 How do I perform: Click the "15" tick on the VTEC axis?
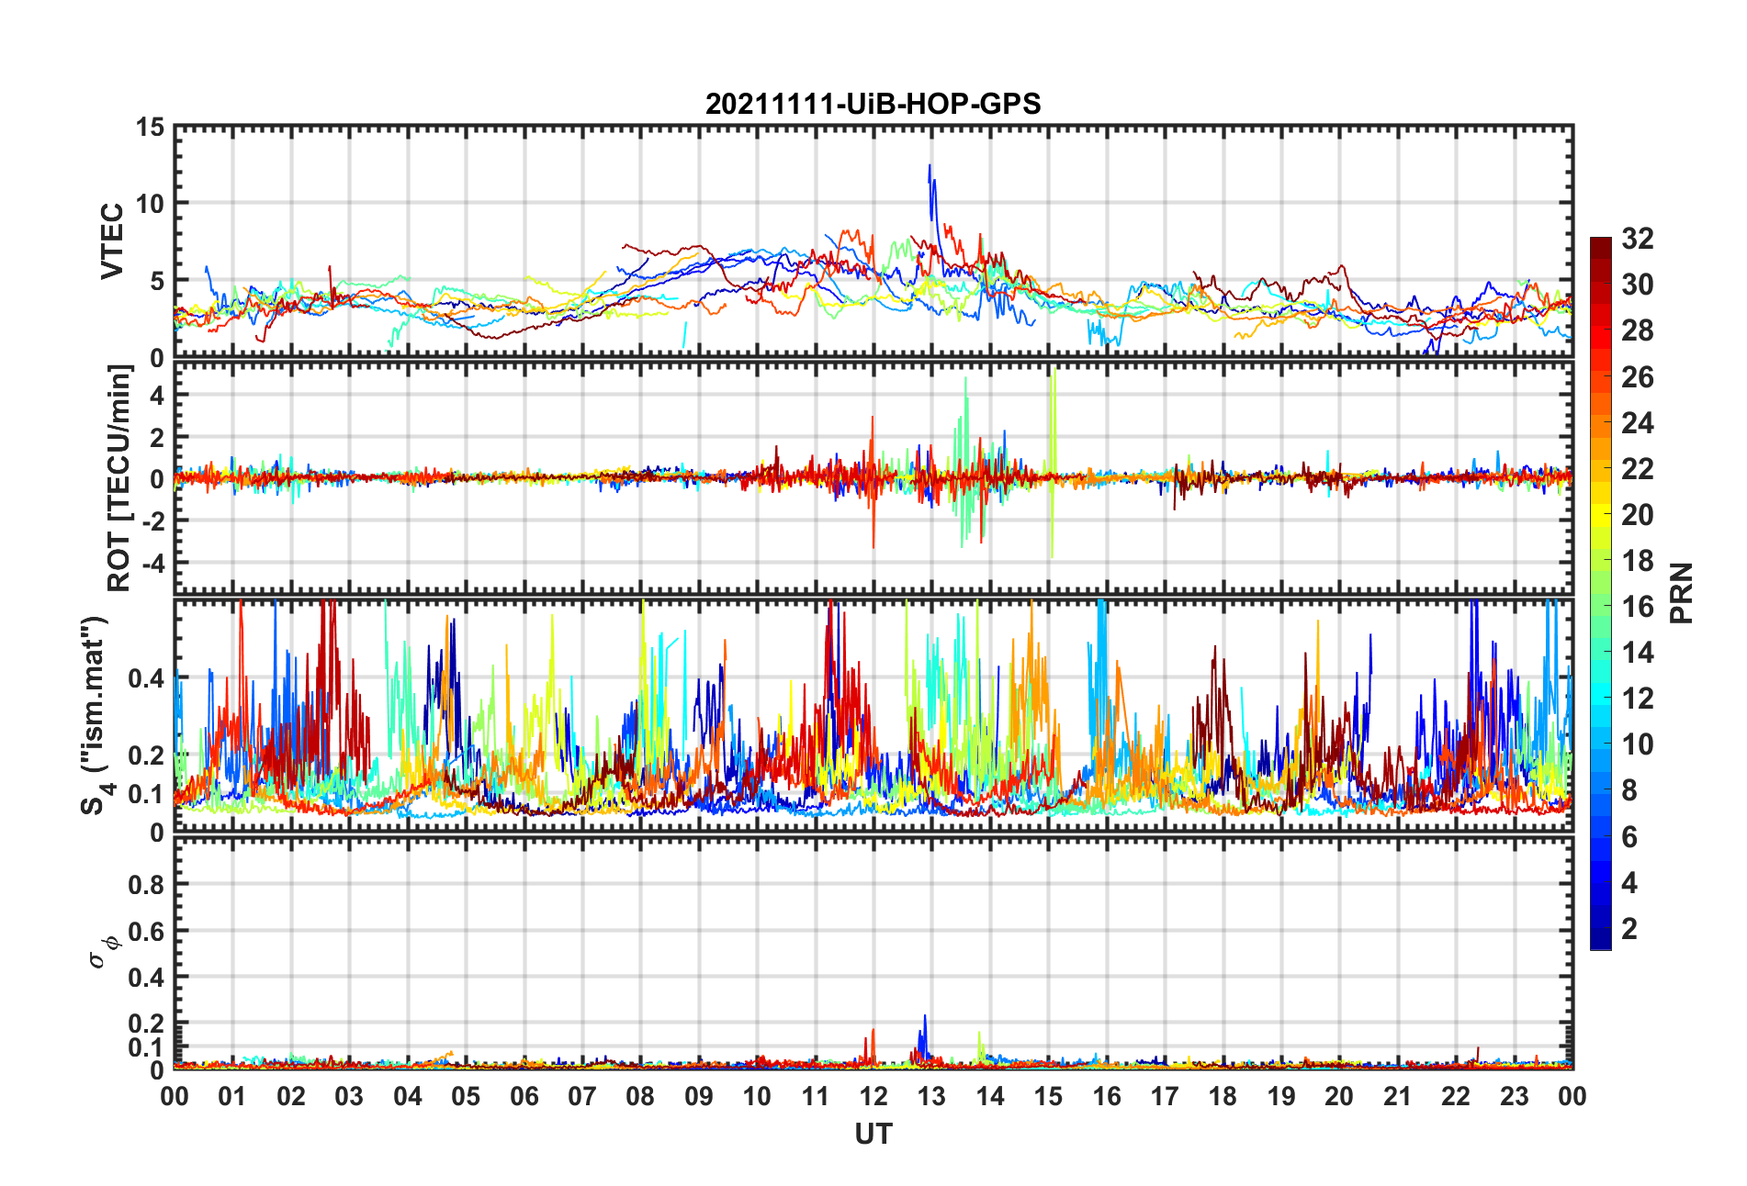coord(151,128)
